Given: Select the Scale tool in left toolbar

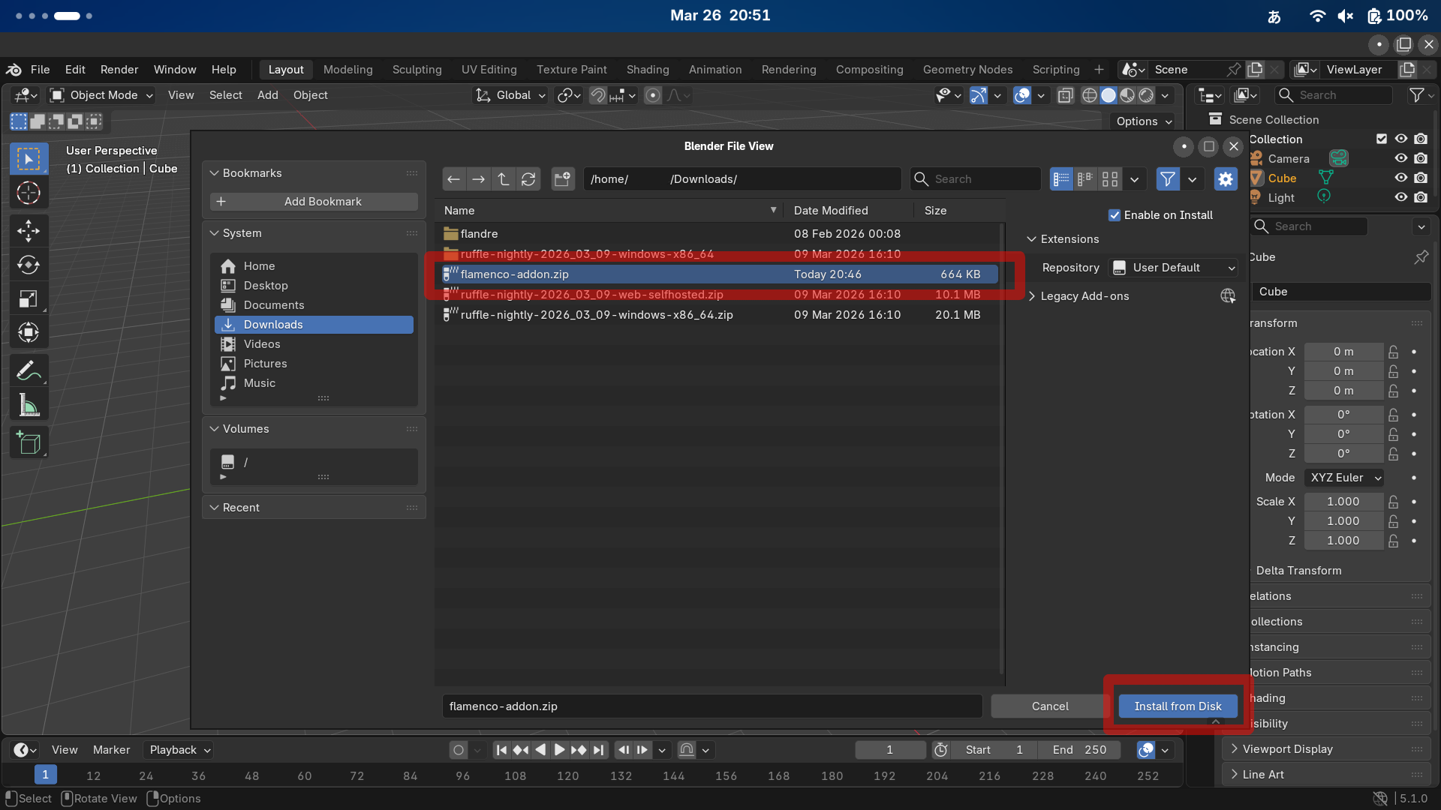Looking at the screenshot, I should point(29,299).
